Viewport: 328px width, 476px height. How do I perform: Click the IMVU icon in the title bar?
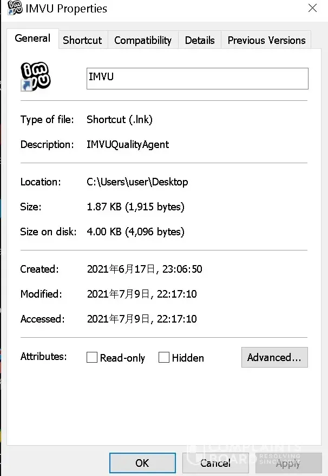click(x=15, y=8)
